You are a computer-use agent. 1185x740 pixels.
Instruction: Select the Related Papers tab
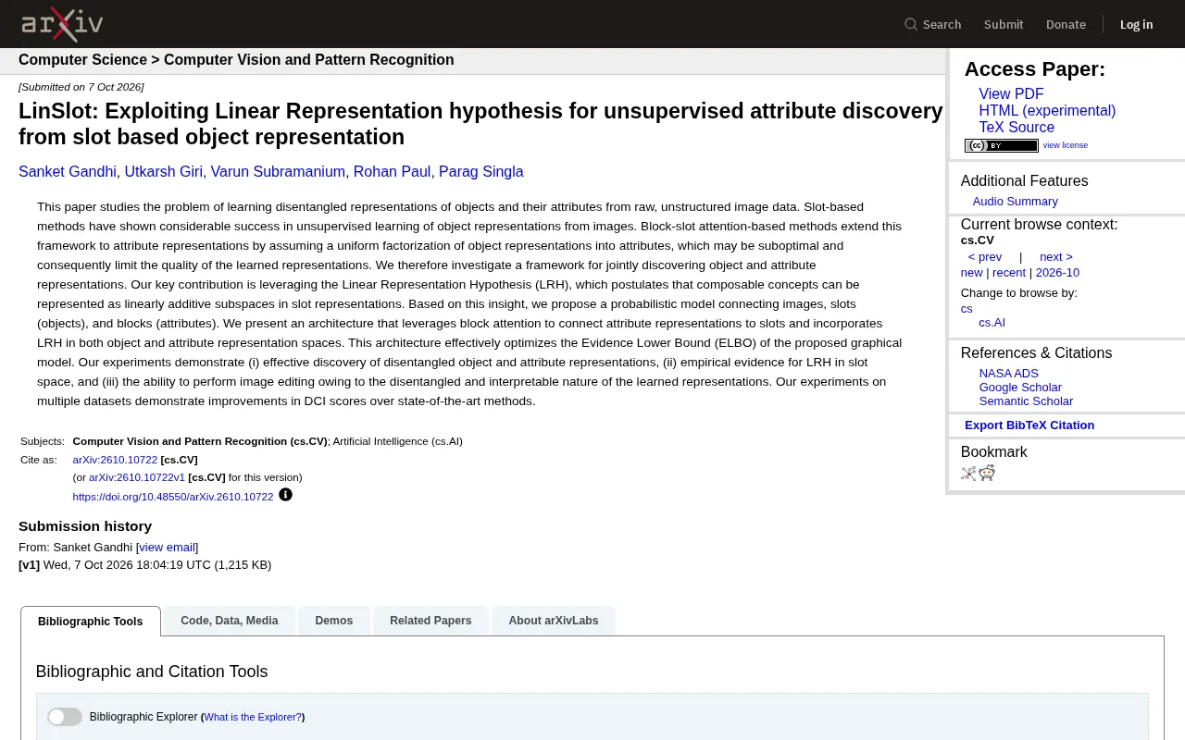(x=430, y=621)
